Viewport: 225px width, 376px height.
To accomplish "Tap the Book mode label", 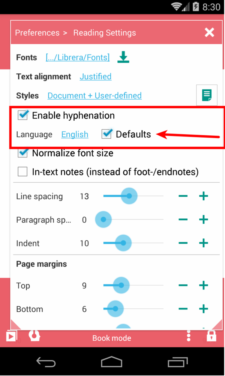I will tap(112, 338).
